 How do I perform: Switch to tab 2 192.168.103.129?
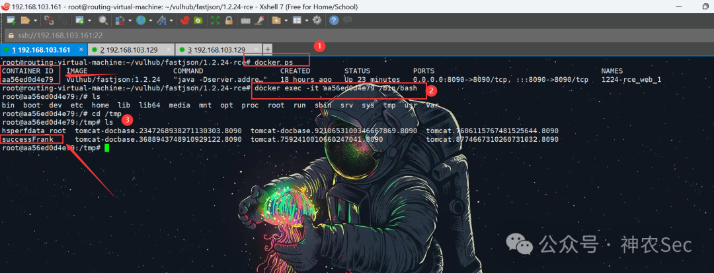(131, 49)
